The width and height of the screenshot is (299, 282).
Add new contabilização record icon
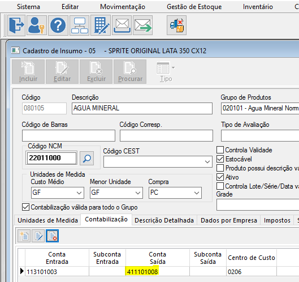click(x=24, y=236)
